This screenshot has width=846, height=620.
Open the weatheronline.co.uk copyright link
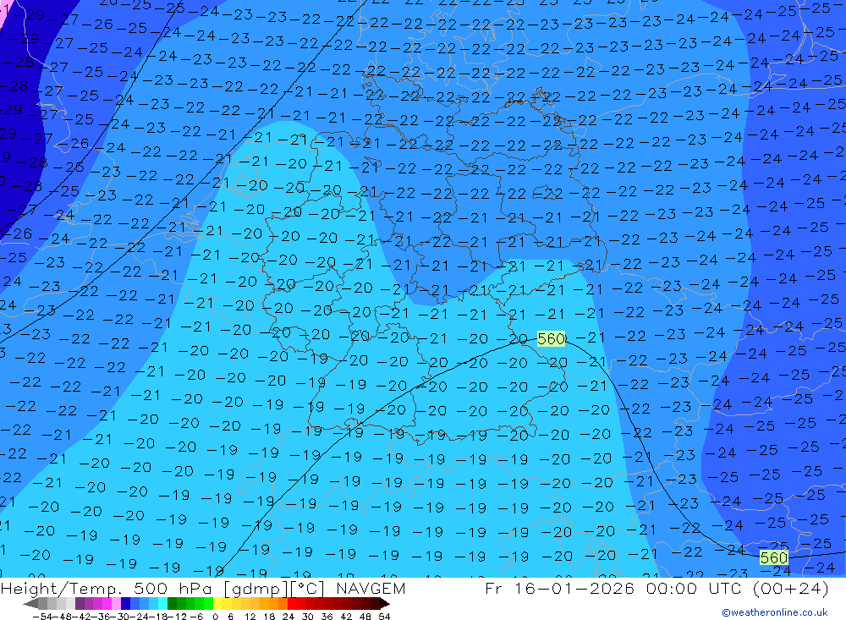(774, 612)
